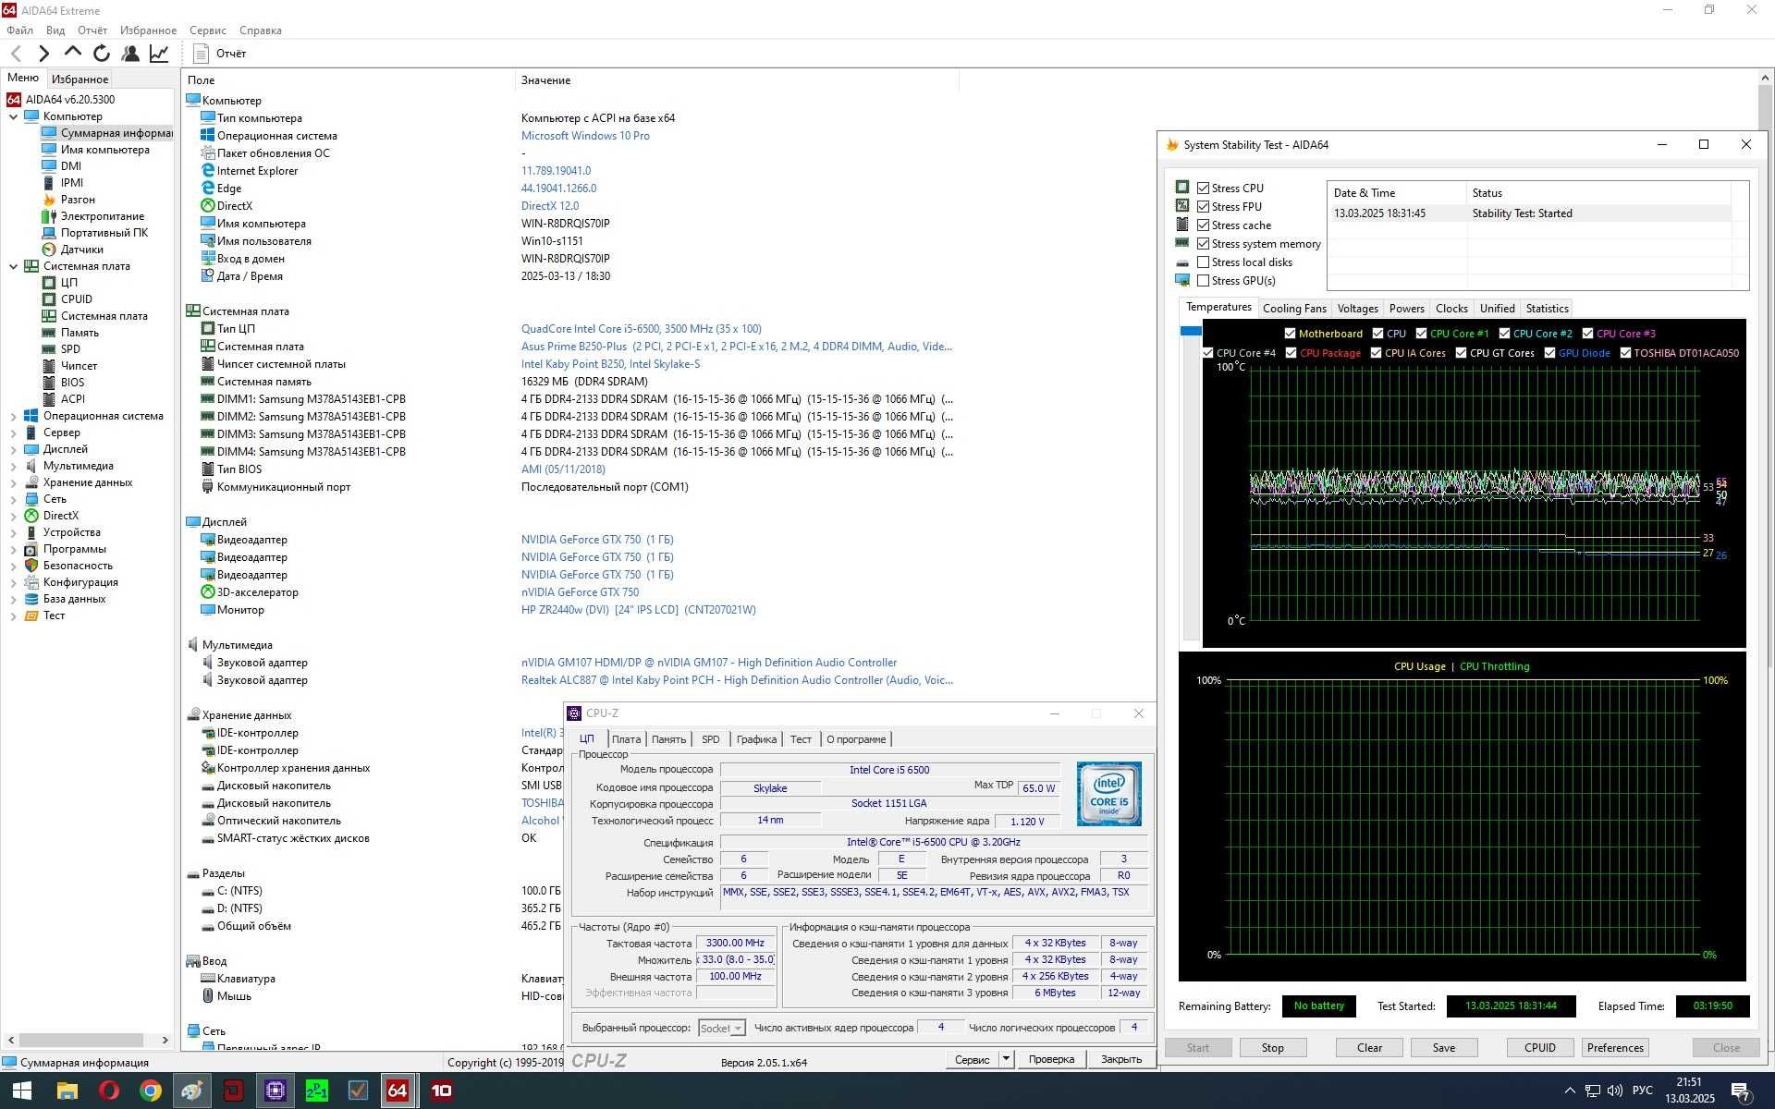Click Preferences button in Stability Test
Image resolution: width=1775 pixels, height=1109 pixels.
coord(1615,1048)
